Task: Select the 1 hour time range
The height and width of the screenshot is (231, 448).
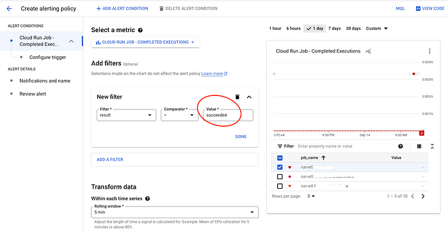Action: coord(275,29)
